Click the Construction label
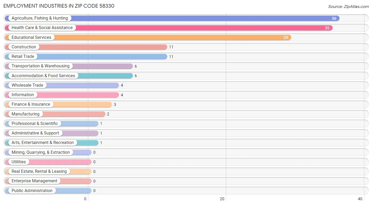 tap(24, 47)
